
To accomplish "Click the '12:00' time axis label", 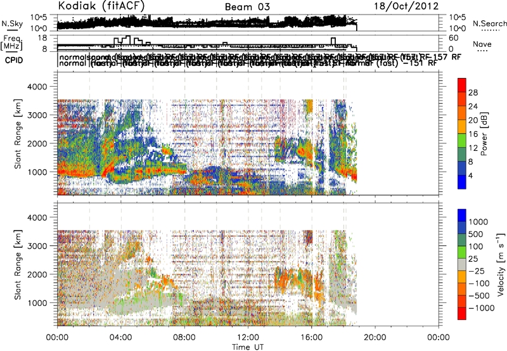I will [248, 338].
